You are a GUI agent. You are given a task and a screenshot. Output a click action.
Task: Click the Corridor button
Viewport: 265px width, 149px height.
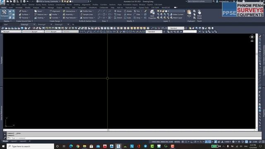[x=54, y=18]
